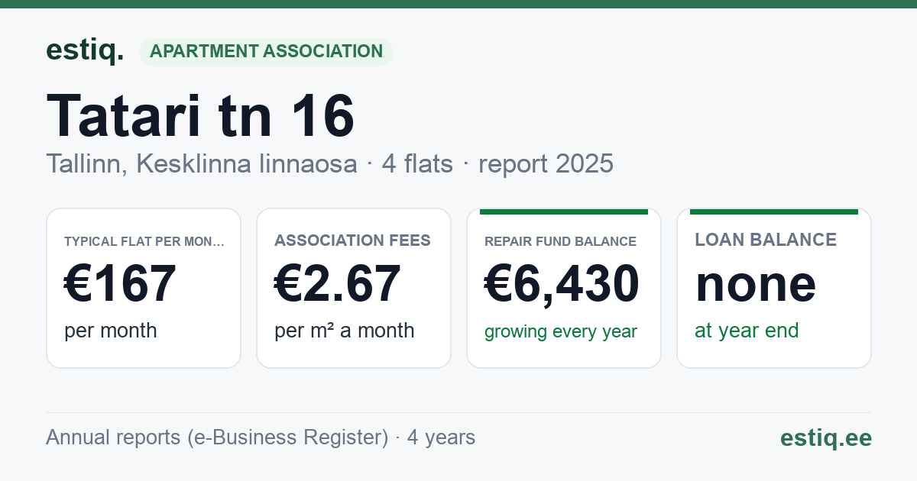Image resolution: width=917 pixels, height=481 pixels.
Task: Click the 'per m² a month' caption
Action: click(345, 331)
